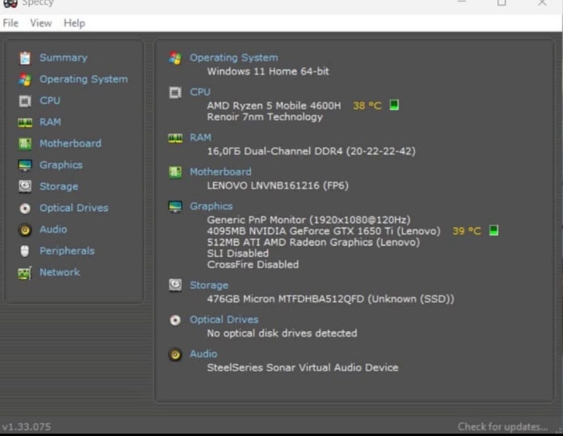Image resolution: width=563 pixels, height=436 pixels.
Task: Click the Operating System Windows flag sidebar icon
Action: click(x=25, y=79)
